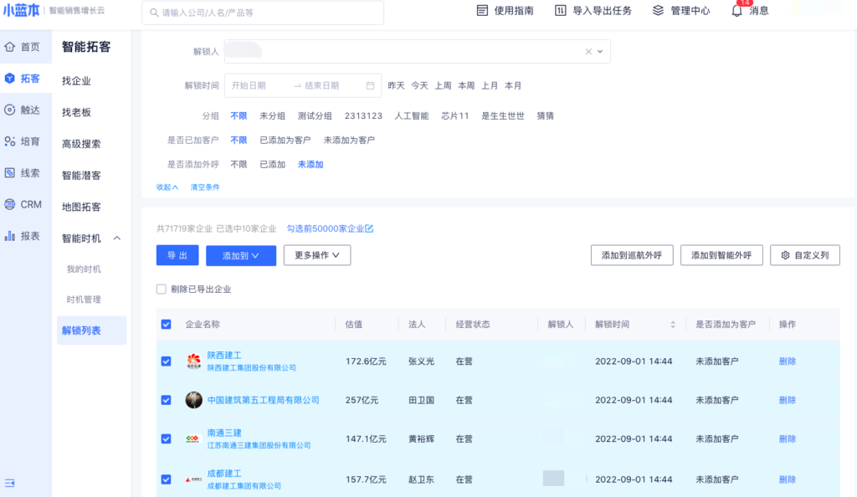Open 高级搜索 in the sidebar menu

(81, 144)
